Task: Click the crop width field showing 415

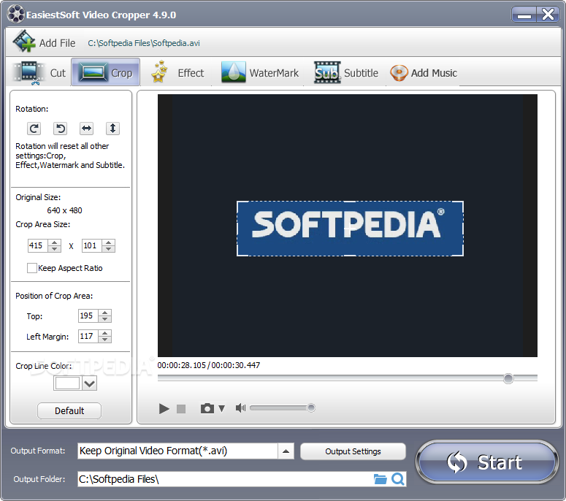Action: pos(37,245)
